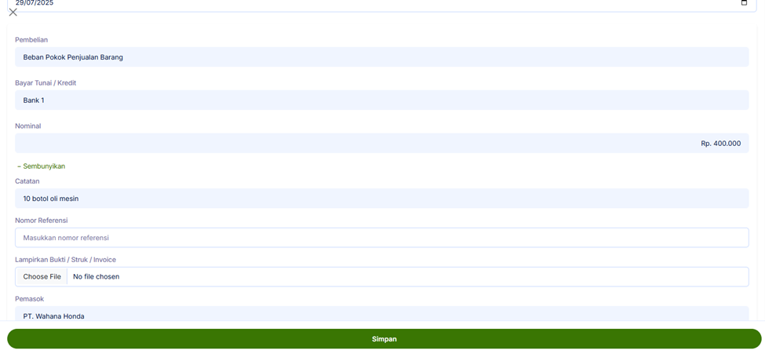Click the Catatan label
Viewport: 765px width, 354px height.
click(27, 181)
